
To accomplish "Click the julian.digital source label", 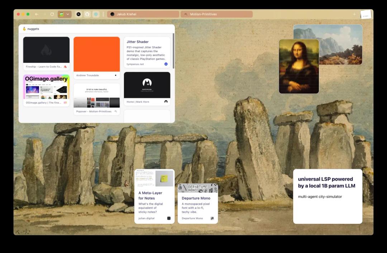I will 146,218.
